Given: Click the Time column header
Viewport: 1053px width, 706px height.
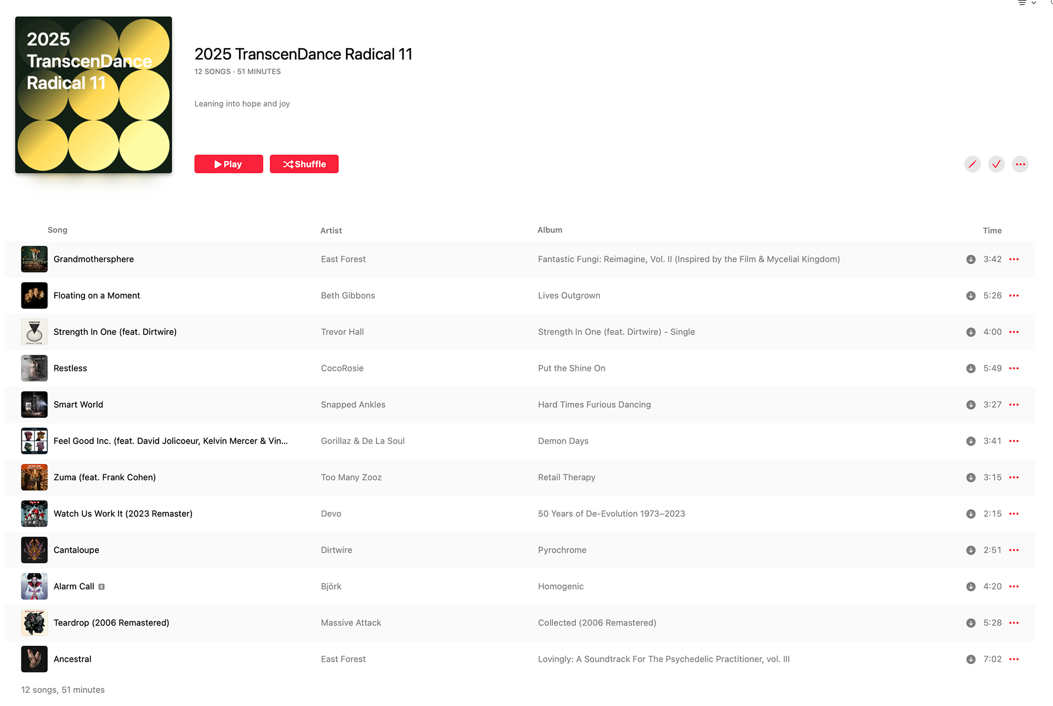Looking at the screenshot, I should pos(992,230).
